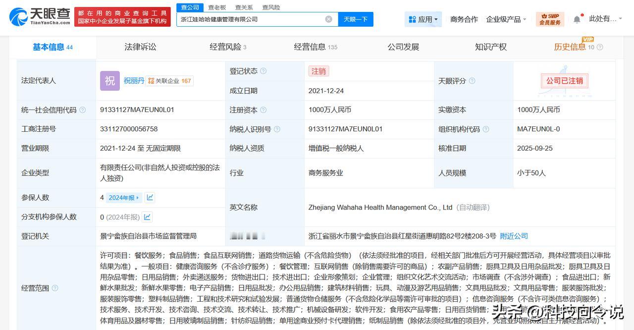Open trend chart icon for 参保人数
Viewport: 634px width, 330px height.
(150, 198)
